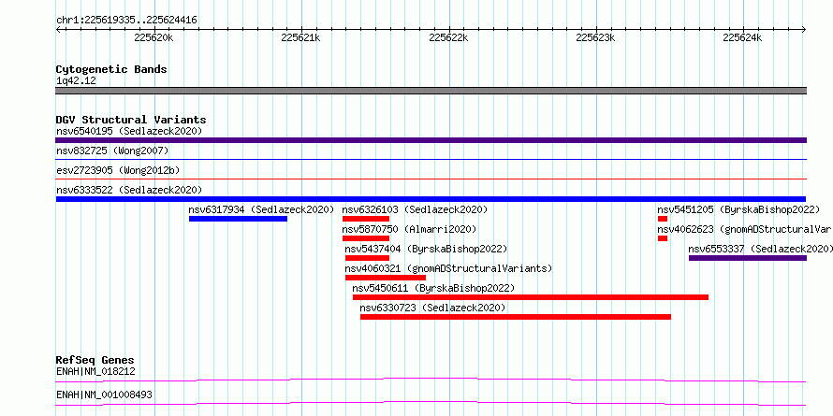
Task: Select the red bar under nsv5870750
Action: point(366,238)
